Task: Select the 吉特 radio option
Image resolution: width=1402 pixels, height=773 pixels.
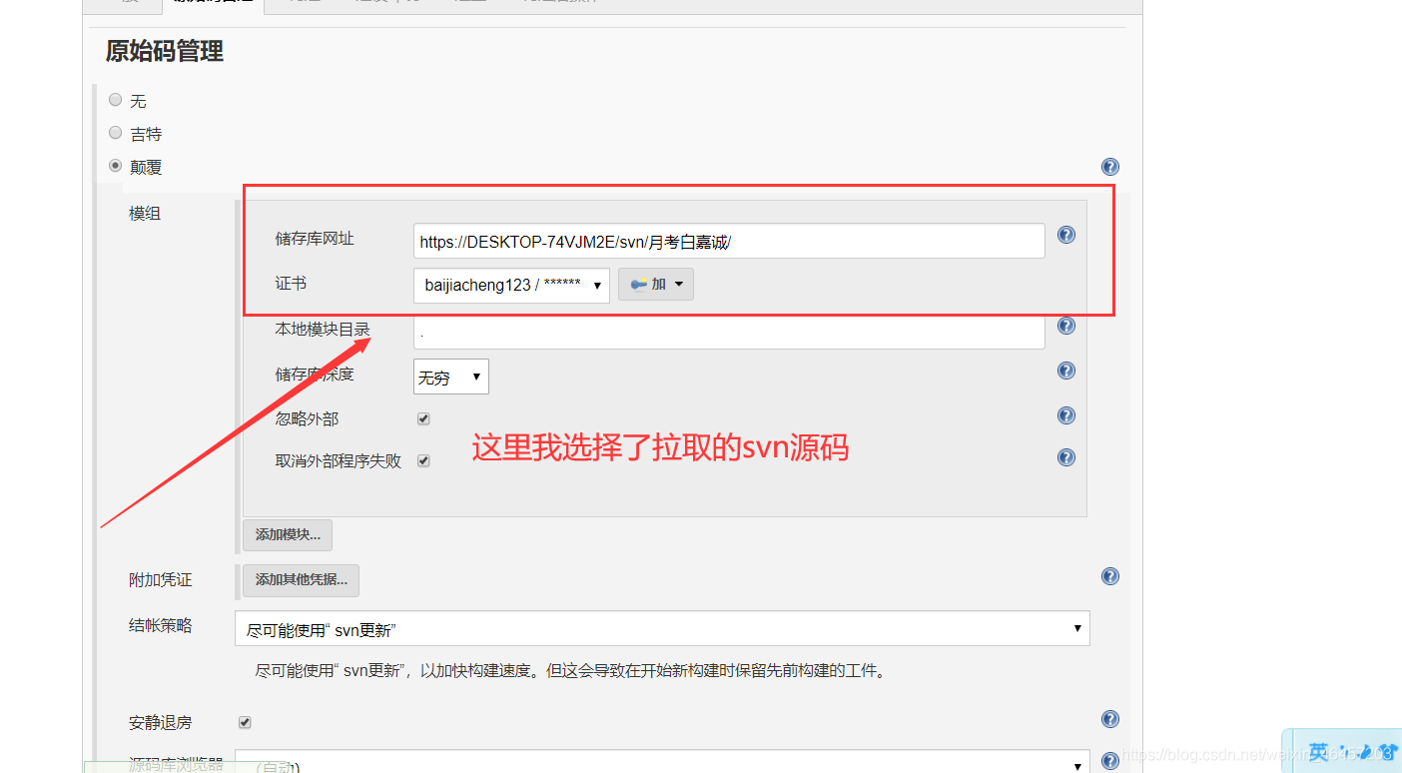Action: pyautogui.click(x=116, y=132)
